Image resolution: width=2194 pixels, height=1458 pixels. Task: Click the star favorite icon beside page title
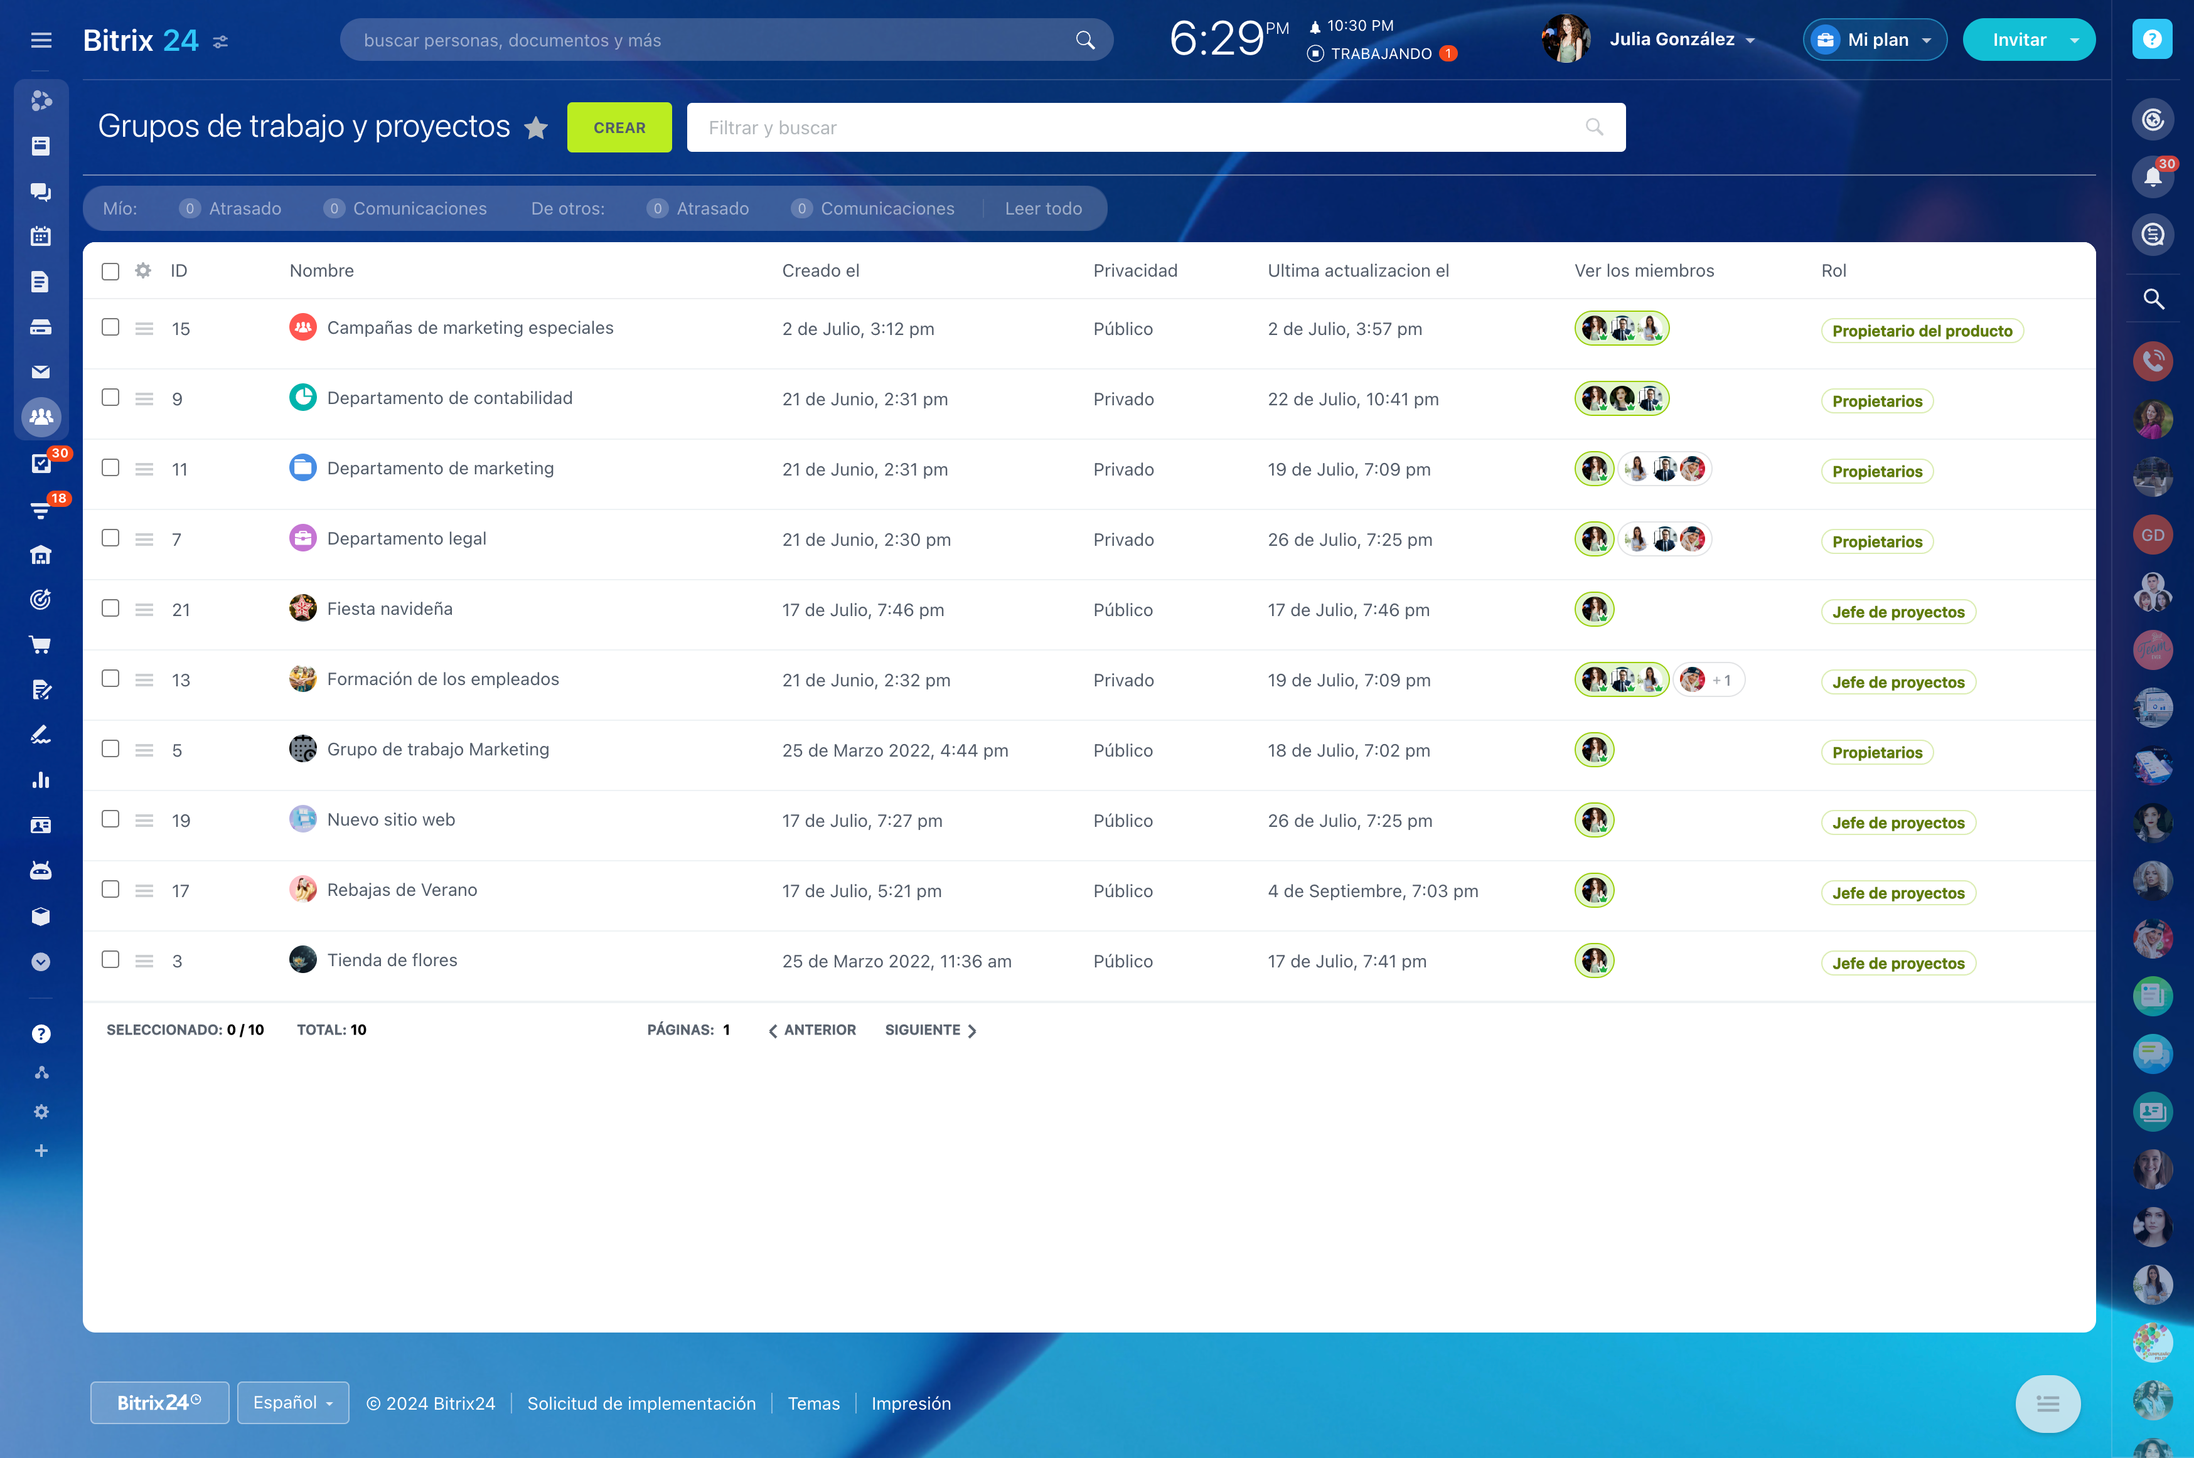pos(536,127)
